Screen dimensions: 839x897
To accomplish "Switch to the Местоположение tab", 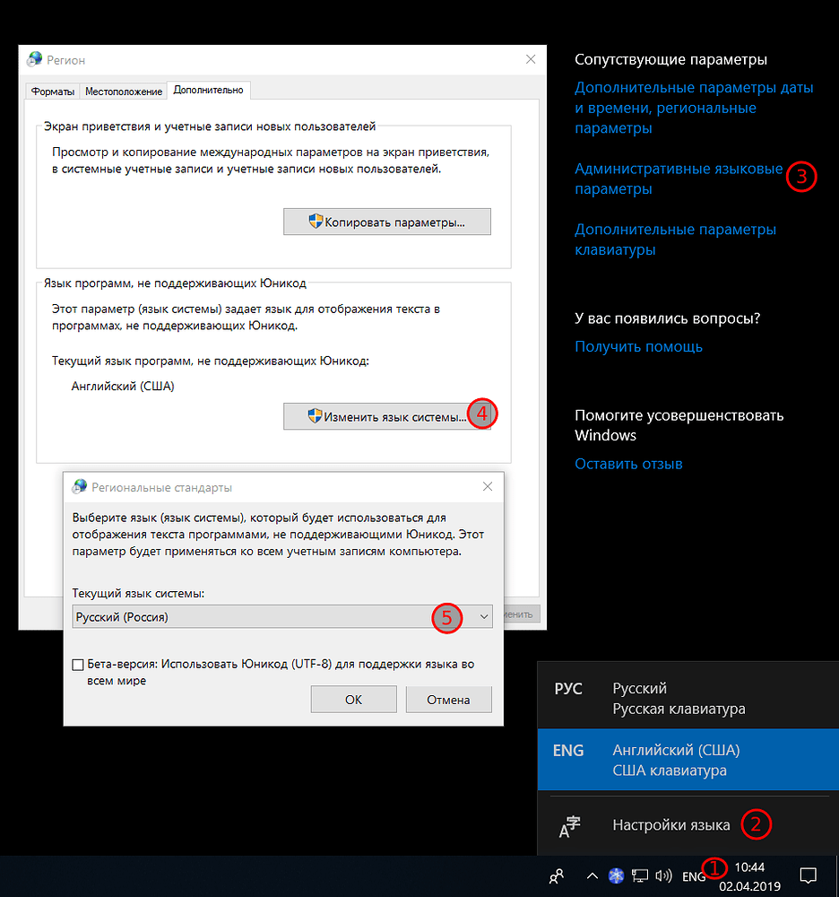I will pyautogui.click(x=124, y=91).
